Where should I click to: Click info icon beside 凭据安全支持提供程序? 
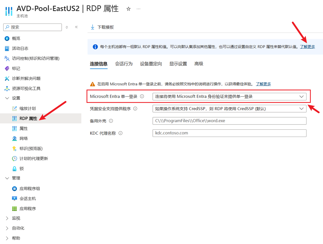click(135, 109)
